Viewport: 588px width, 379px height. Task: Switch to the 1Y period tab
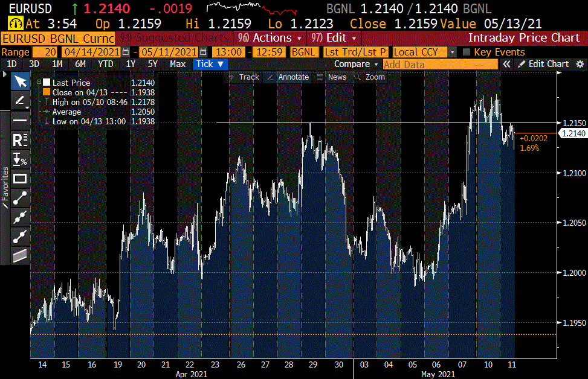tap(131, 64)
